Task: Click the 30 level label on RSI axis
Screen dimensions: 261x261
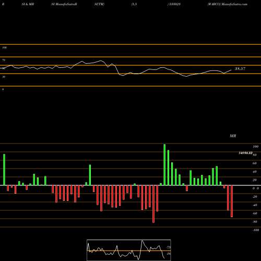Action: (x=4, y=77)
